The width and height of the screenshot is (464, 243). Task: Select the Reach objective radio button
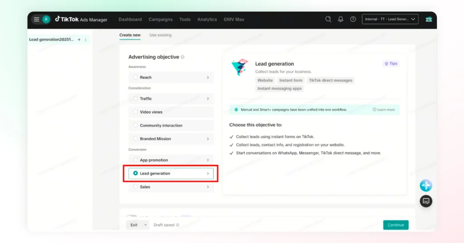135,77
